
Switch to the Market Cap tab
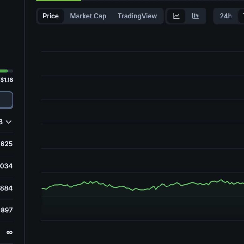88,16
